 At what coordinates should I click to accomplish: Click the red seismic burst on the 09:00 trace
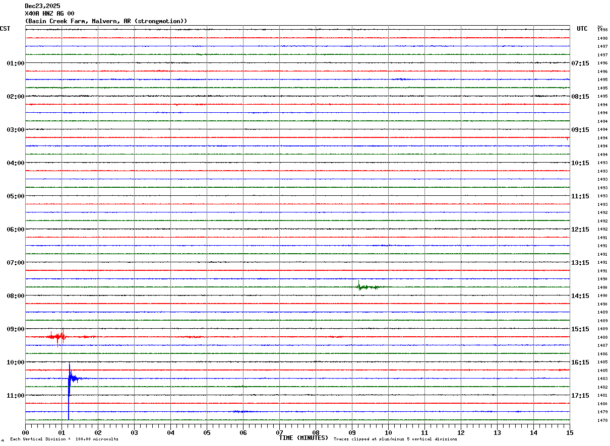tap(56, 336)
